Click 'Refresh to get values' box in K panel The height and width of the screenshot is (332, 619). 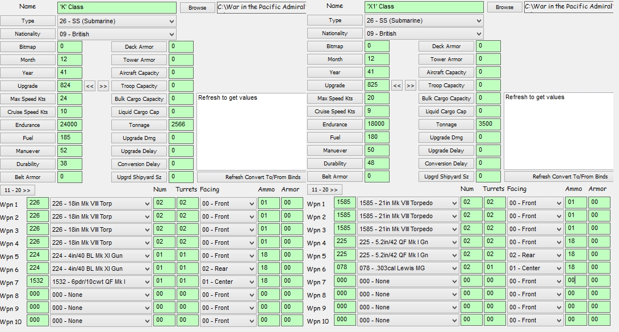coord(251,131)
